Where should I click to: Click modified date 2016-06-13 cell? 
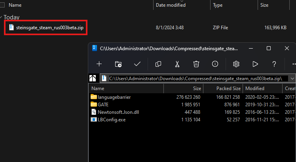262,112
